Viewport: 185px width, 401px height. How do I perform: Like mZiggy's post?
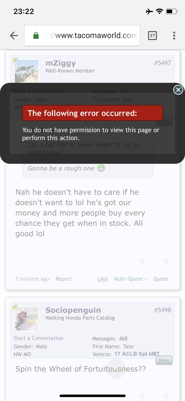pos(102,279)
